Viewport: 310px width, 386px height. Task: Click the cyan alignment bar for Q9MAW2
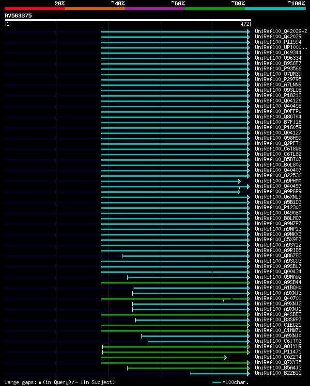[187, 277]
